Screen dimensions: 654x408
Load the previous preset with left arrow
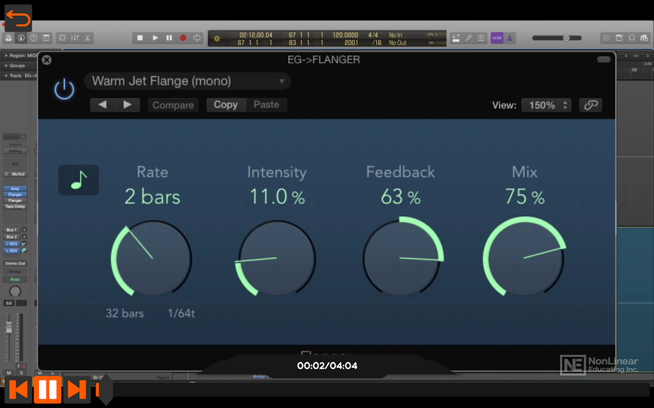[x=102, y=105]
